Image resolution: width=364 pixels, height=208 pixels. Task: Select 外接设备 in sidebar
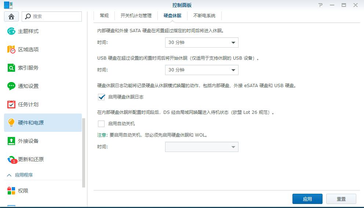(43, 141)
